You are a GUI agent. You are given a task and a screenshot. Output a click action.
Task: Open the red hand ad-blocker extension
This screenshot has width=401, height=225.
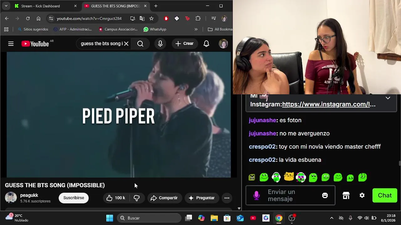click(166, 18)
